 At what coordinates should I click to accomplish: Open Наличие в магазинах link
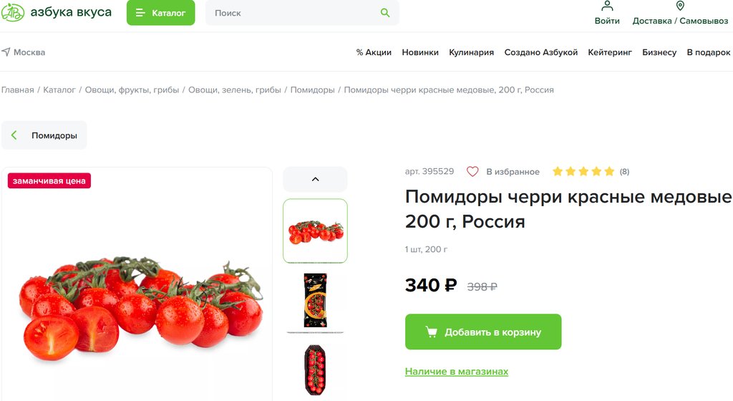tap(456, 372)
